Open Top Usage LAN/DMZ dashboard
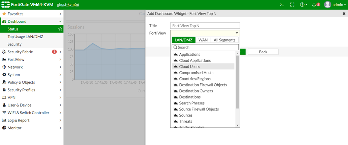348x145 pixels. (x=25, y=37)
